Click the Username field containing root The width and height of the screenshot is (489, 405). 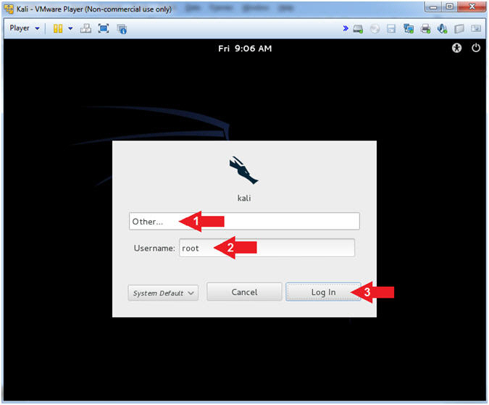tap(267, 248)
